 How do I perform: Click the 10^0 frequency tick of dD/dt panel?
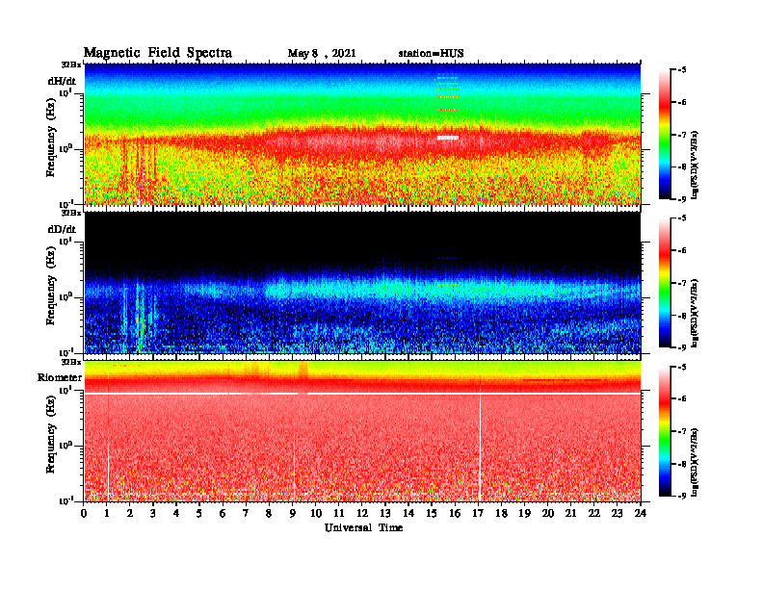coord(66,296)
